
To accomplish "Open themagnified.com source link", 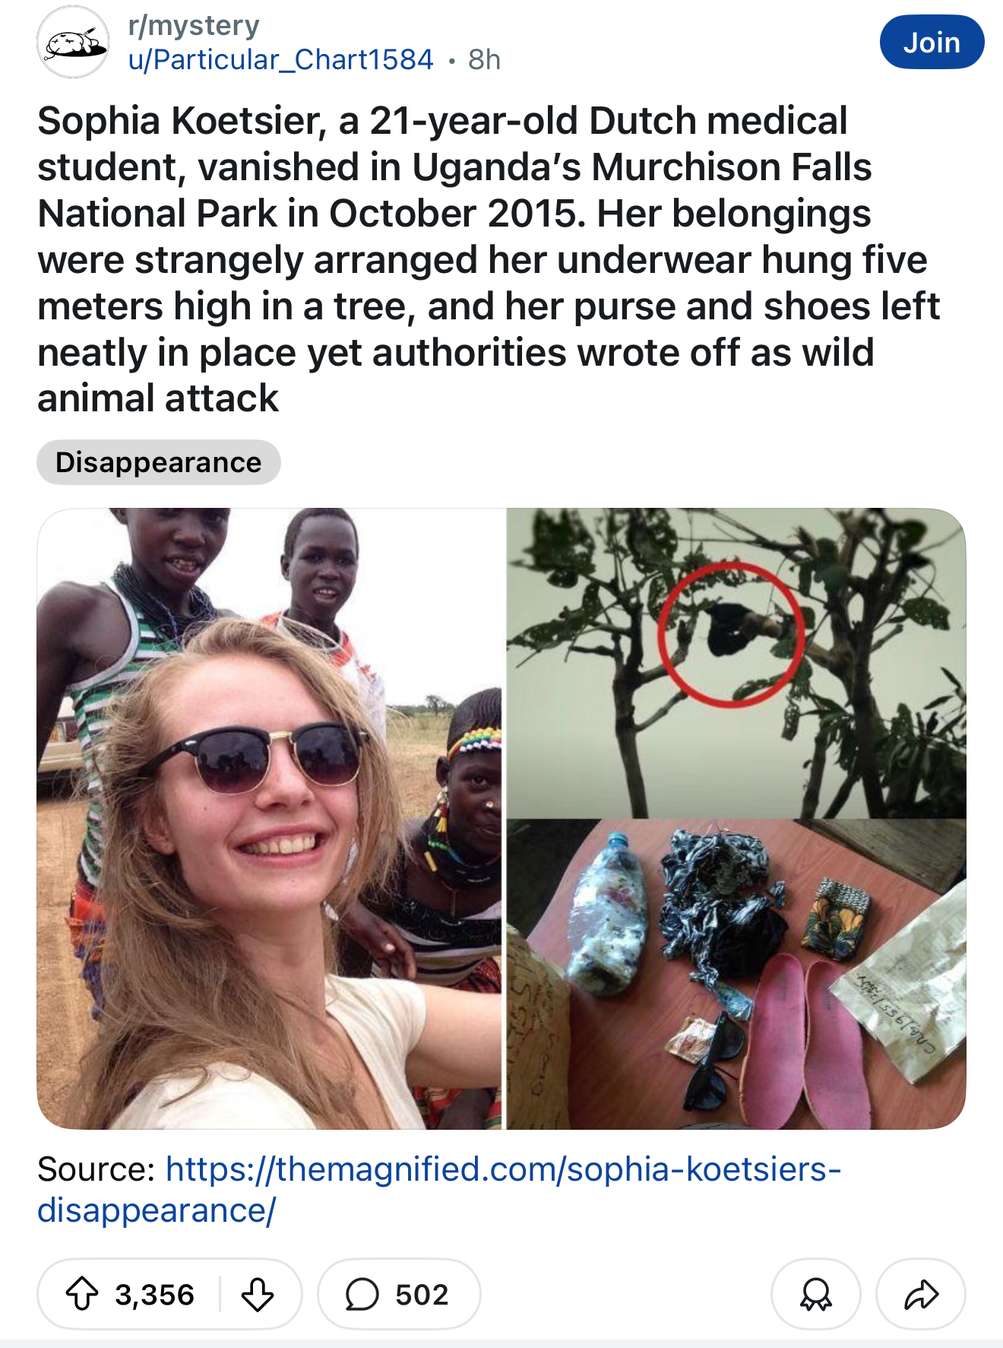I will pyautogui.click(x=439, y=1190).
